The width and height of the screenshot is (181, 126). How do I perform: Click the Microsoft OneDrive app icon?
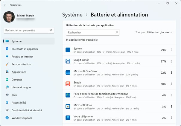pos(68,72)
